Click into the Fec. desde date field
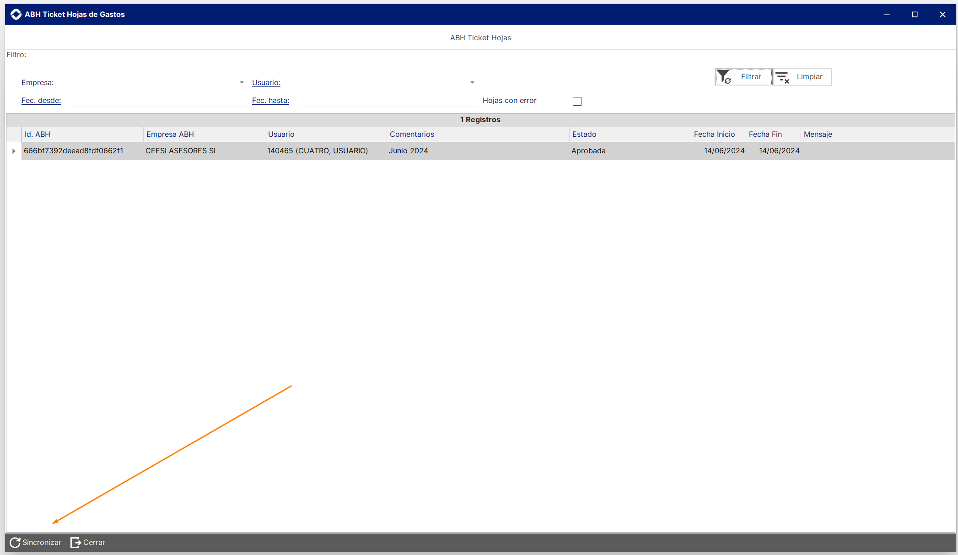The width and height of the screenshot is (958, 555). (x=158, y=100)
